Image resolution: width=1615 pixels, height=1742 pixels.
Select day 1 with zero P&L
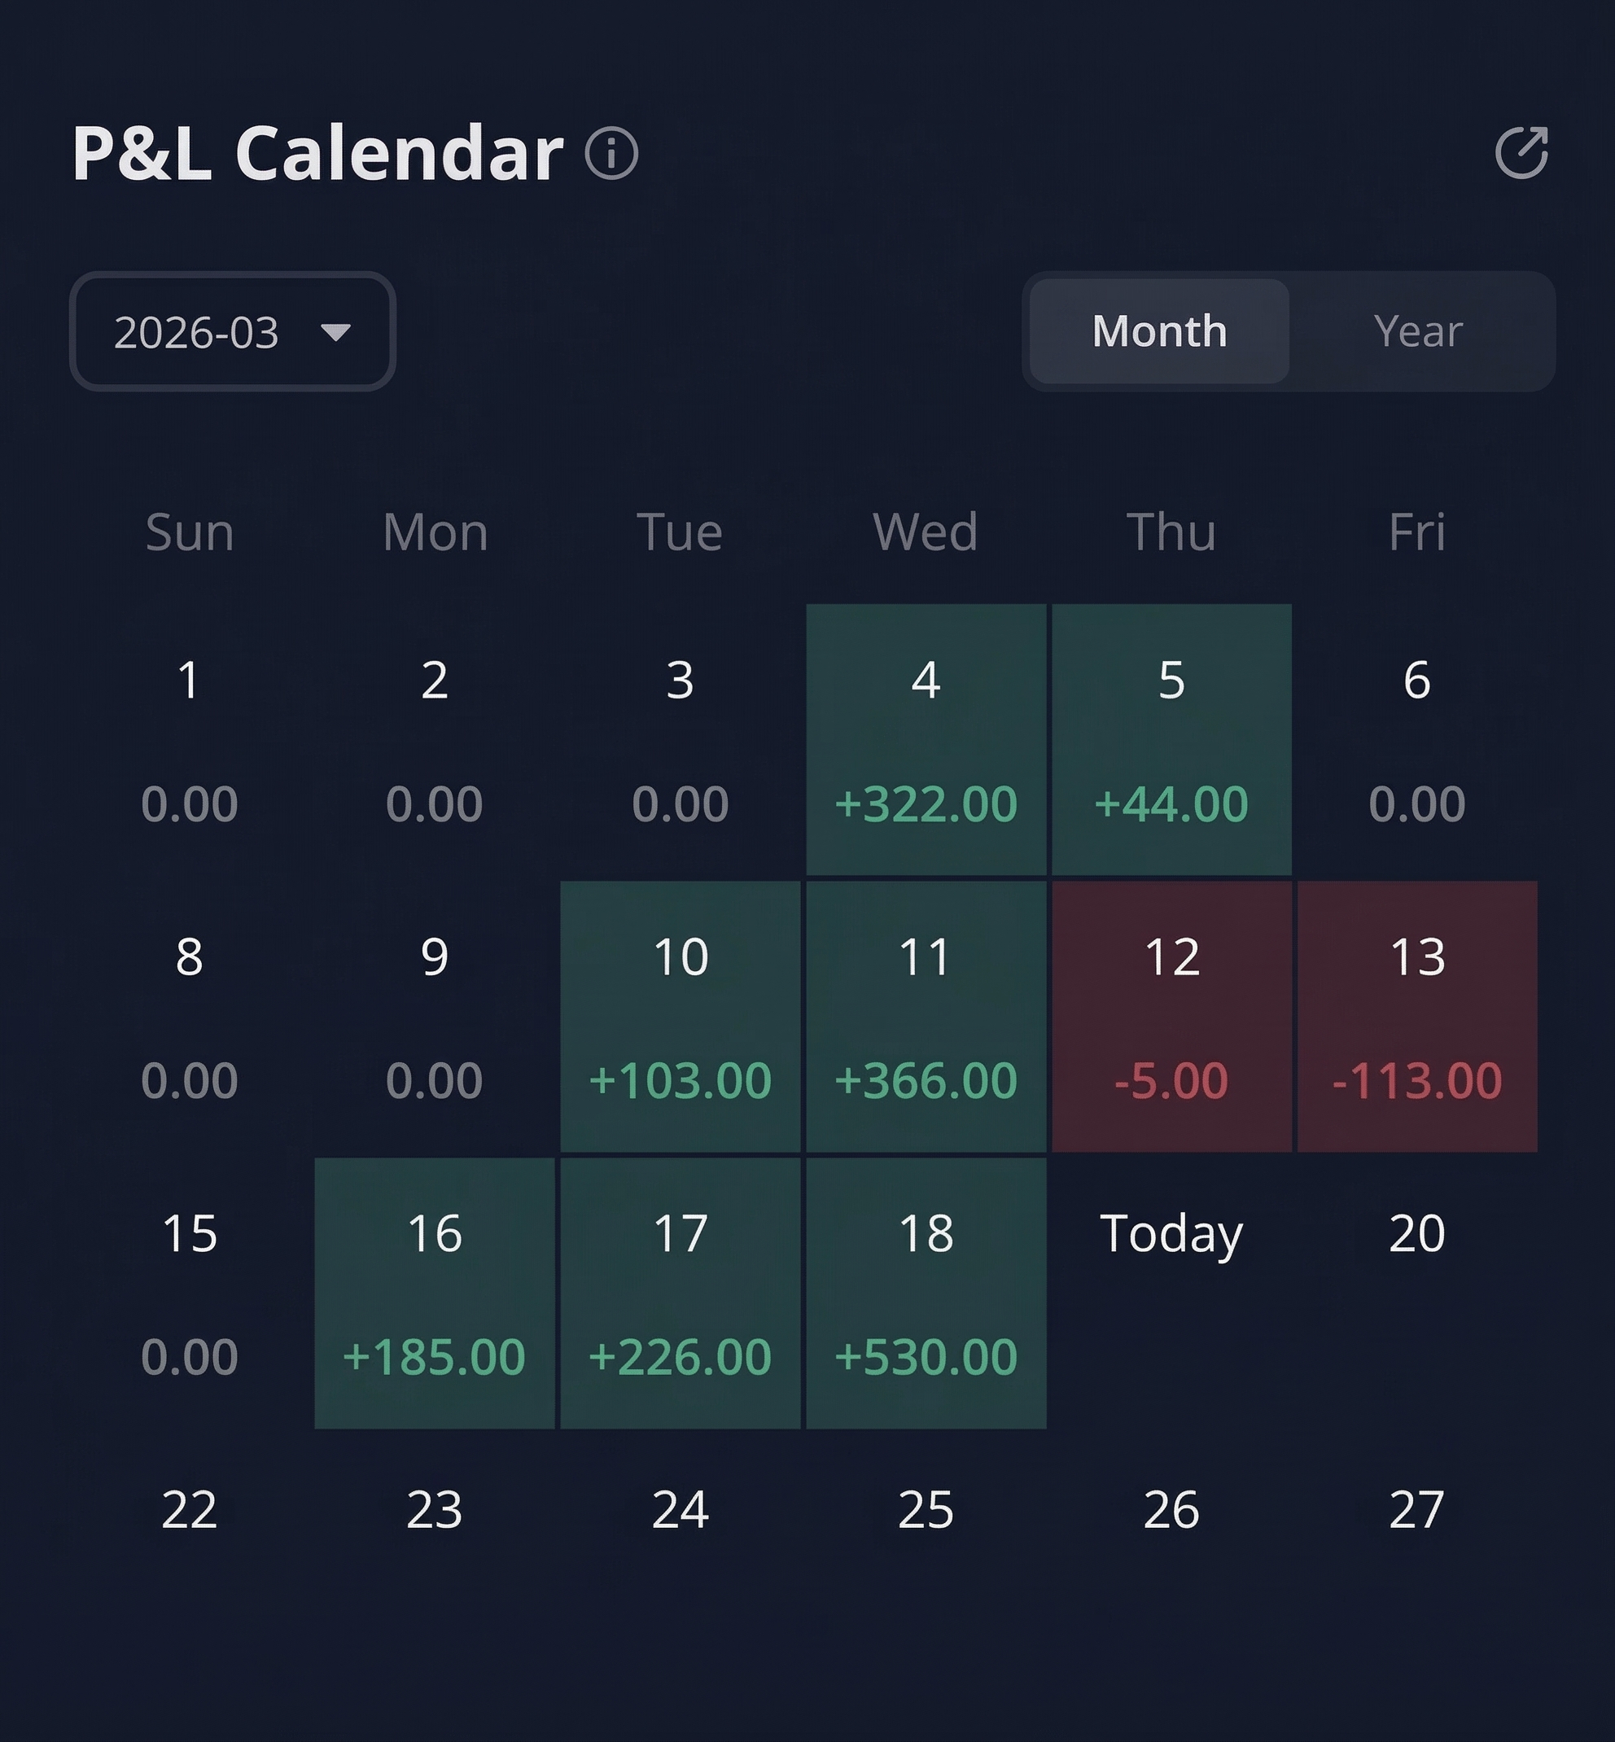[190, 738]
